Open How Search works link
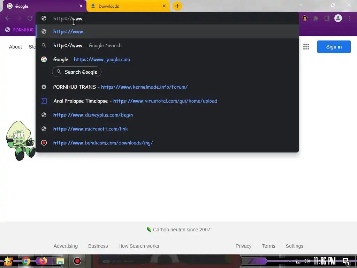This screenshot has width=357, height=268. click(139, 246)
